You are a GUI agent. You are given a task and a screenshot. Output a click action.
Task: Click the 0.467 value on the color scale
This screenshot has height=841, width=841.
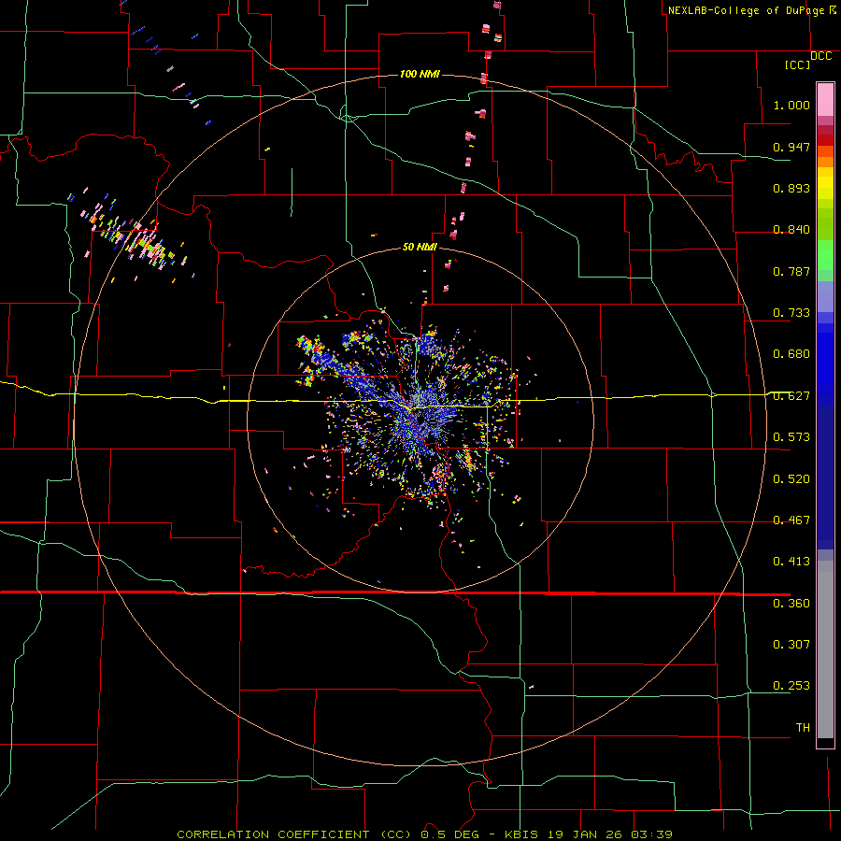(791, 520)
